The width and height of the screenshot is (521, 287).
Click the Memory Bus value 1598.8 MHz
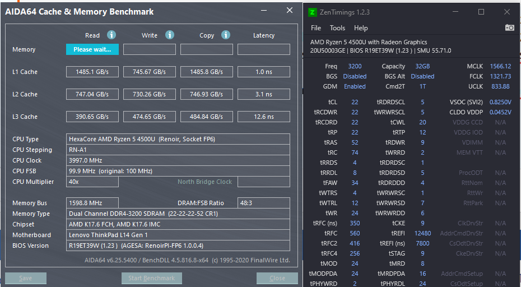[x=92, y=203]
